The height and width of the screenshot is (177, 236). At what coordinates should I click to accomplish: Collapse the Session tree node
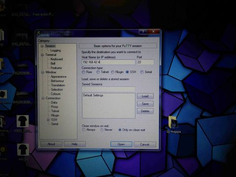pos(42,46)
